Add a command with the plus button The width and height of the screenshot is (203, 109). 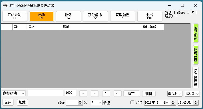(83, 93)
